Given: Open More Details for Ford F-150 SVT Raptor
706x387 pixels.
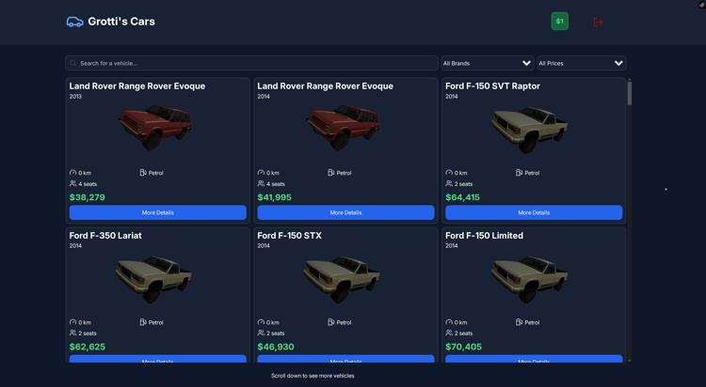Looking at the screenshot, I should click(534, 212).
